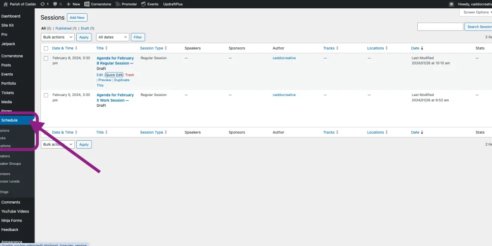492x246 pixels.
Task: Open the comments bubble icon in admin bar
Action: tap(55, 4)
